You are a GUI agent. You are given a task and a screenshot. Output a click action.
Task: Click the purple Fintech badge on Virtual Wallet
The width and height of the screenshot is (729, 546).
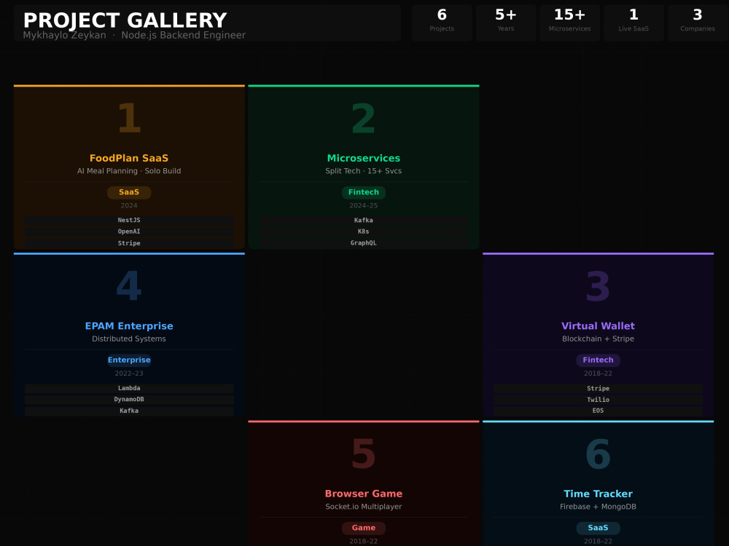(598, 360)
